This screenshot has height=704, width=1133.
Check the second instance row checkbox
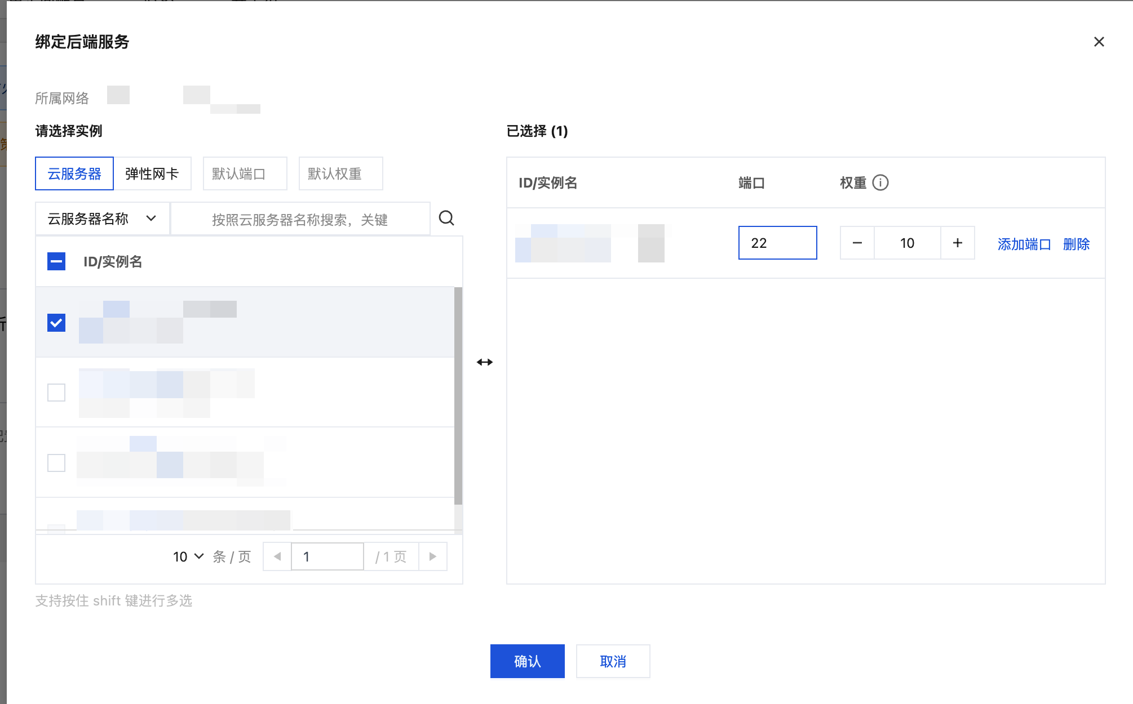pyautogui.click(x=56, y=392)
